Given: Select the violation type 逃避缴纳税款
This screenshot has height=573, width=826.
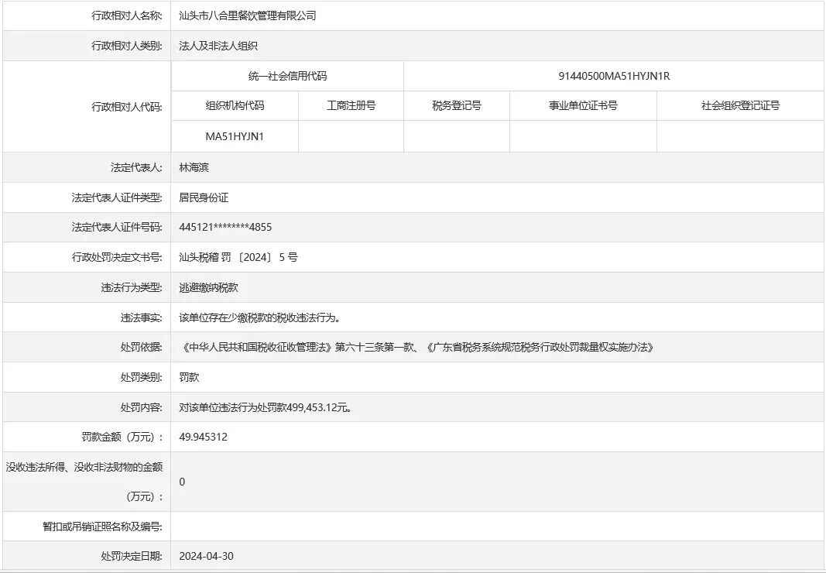Looking at the screenshot, I should [x=208, y=287].
